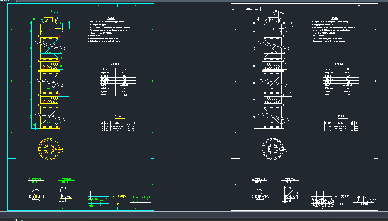Select the technical characteristics table on right drawing

coord(341,82)
